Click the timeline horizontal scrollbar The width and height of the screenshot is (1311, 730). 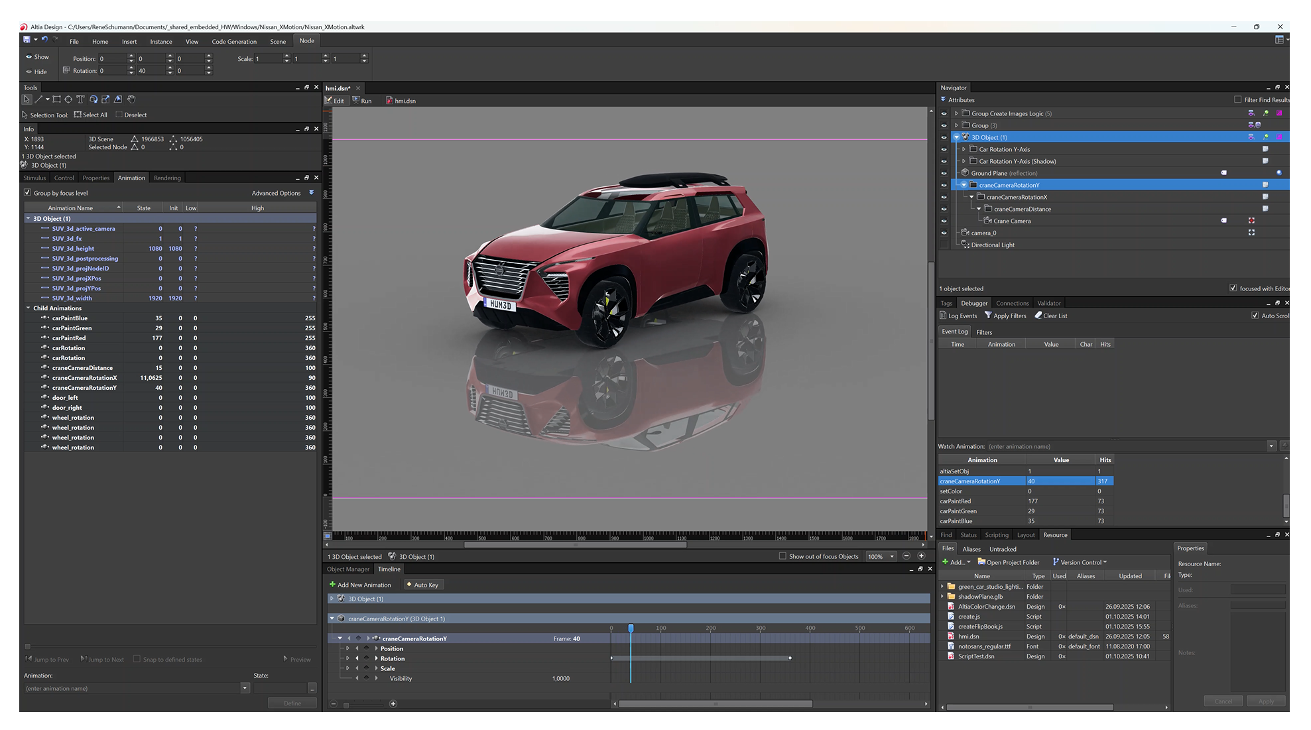(x=715, y=704)
